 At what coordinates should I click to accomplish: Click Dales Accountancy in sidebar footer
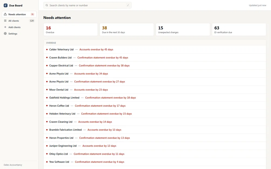pyautogui.click(x=13, y=165)
